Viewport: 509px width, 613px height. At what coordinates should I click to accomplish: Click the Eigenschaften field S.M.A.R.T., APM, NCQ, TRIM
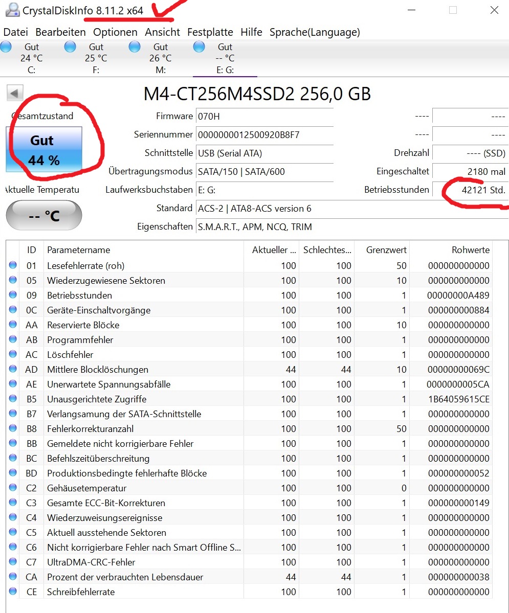(x=352, y=227)
